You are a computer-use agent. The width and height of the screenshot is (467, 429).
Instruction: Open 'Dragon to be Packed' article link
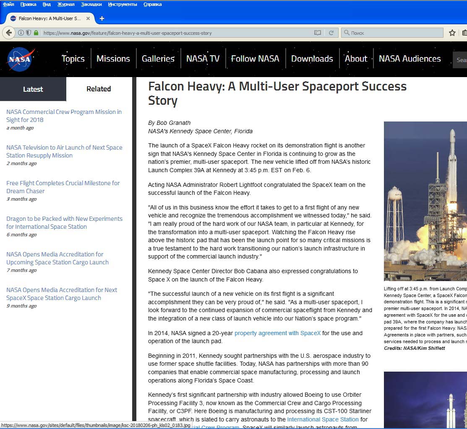click(64, 223)
